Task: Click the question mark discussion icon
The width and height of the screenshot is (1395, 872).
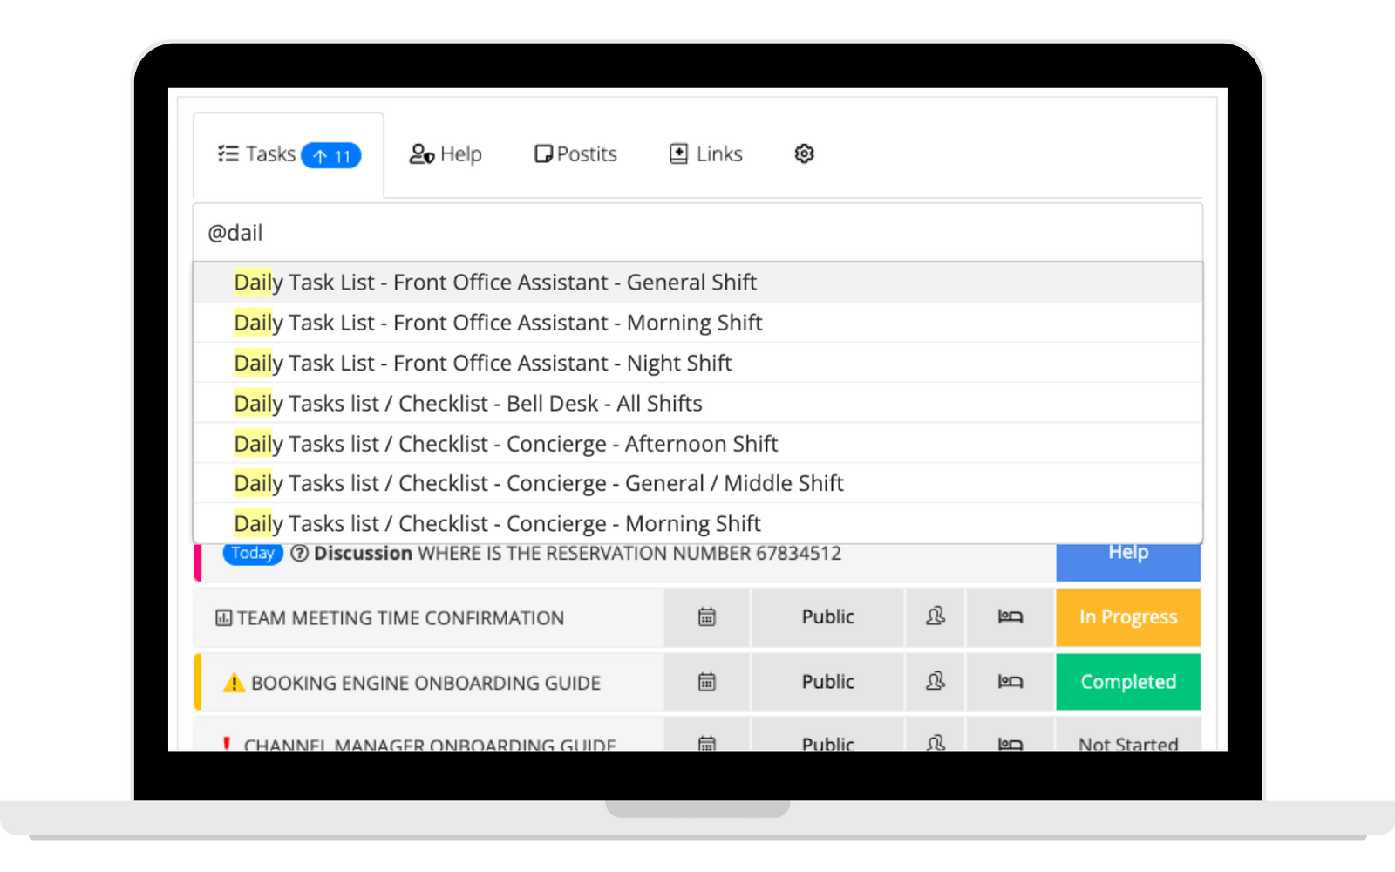Action: tap(299, 554)
